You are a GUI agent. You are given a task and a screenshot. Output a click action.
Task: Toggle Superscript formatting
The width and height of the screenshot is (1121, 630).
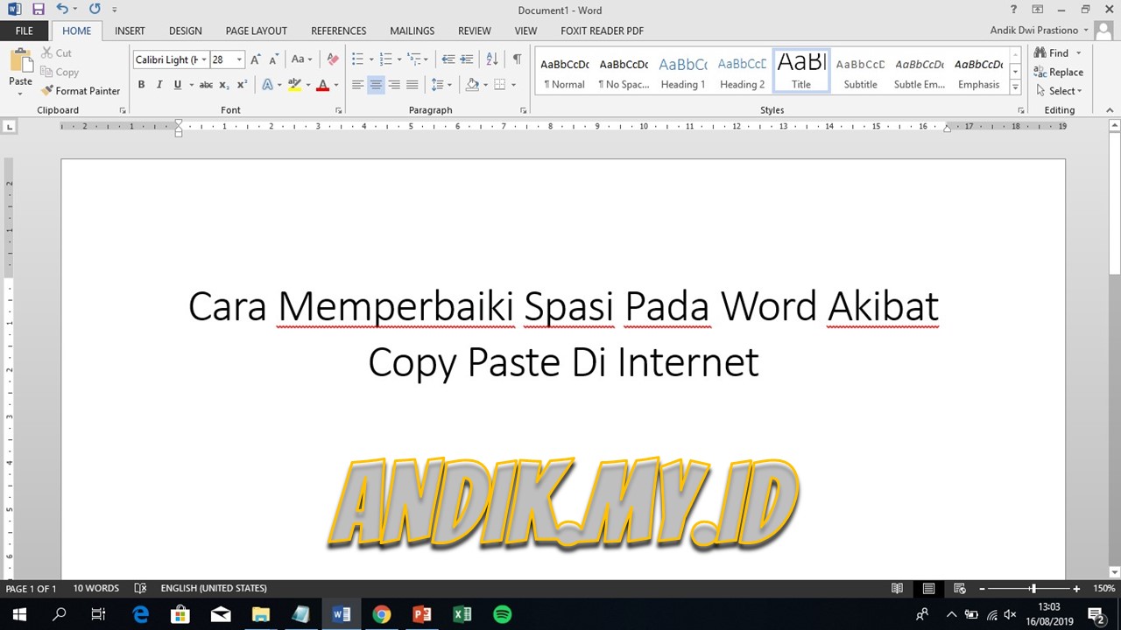coord(242,85)
